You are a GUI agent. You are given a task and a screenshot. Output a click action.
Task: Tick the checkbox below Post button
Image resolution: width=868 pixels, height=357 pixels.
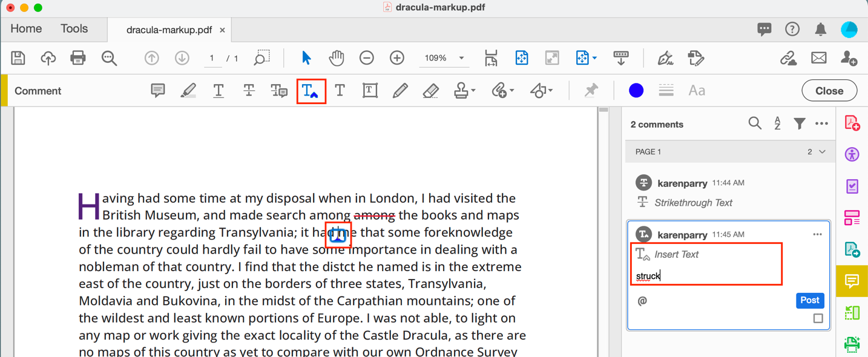click(x=818, y=318)
